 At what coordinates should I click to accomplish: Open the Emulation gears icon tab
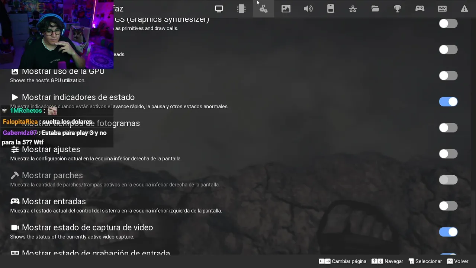click(264, 9)
